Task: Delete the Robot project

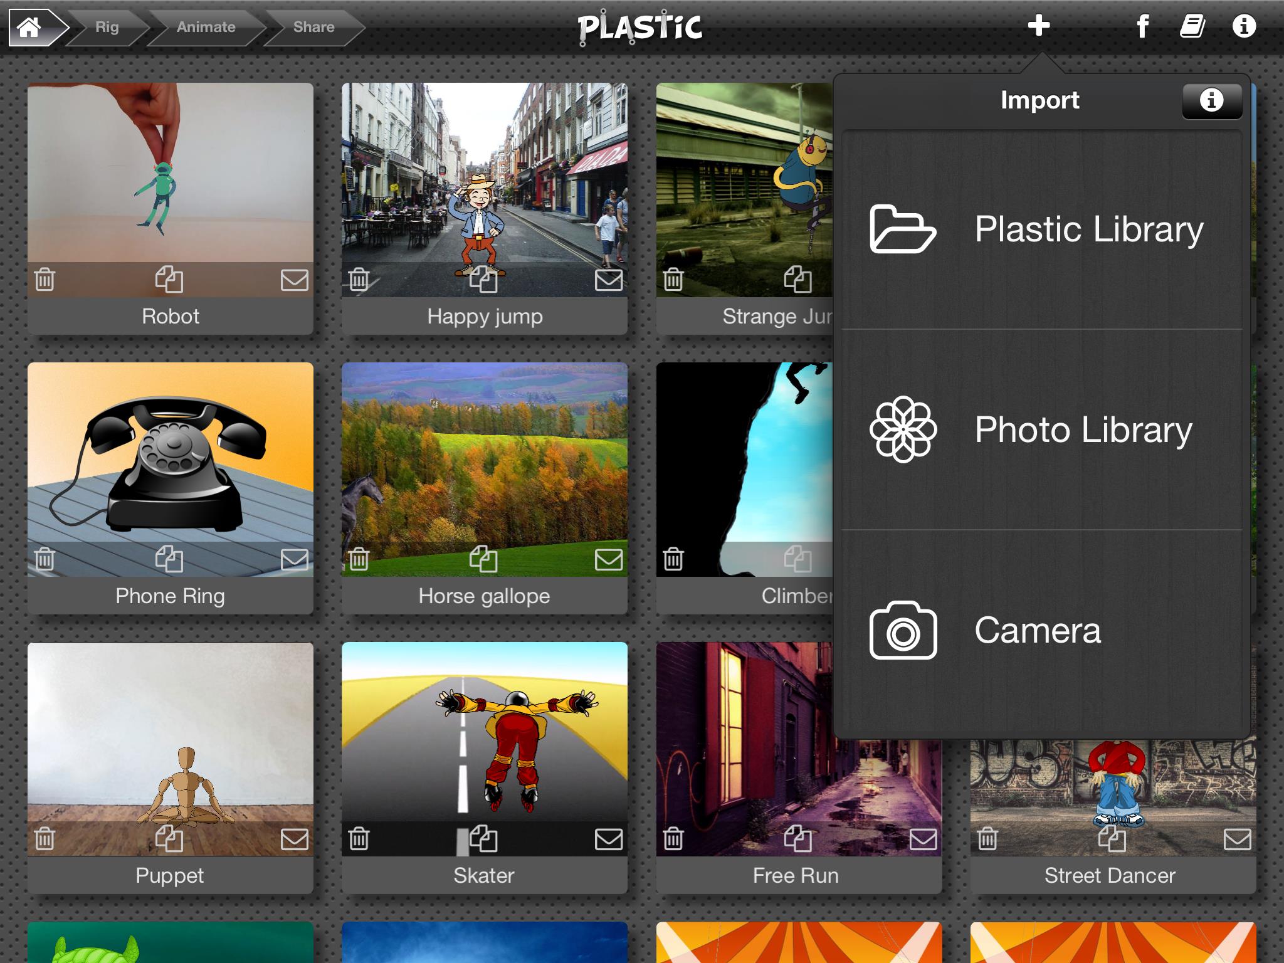Action: point(45,280)
